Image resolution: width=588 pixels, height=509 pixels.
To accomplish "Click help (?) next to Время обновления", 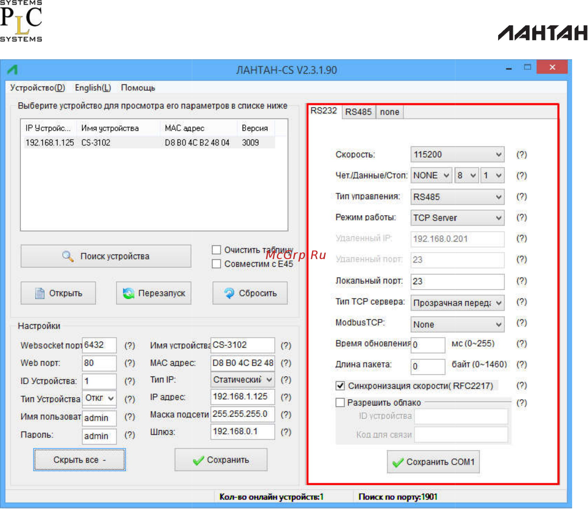I will pos(522,344).
